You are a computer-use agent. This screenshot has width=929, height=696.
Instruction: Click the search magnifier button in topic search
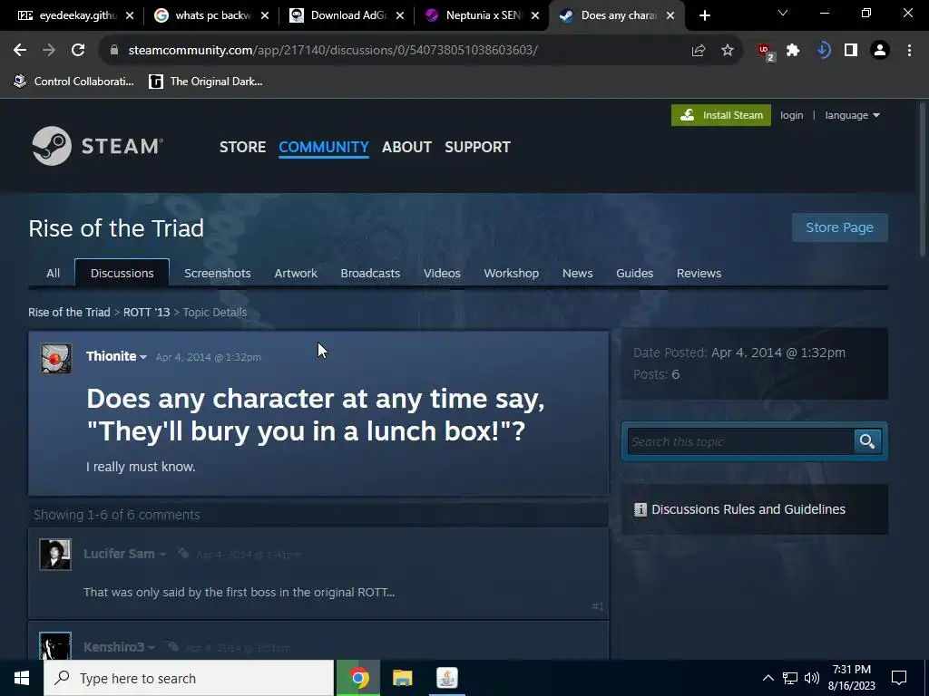click(867, 441)
